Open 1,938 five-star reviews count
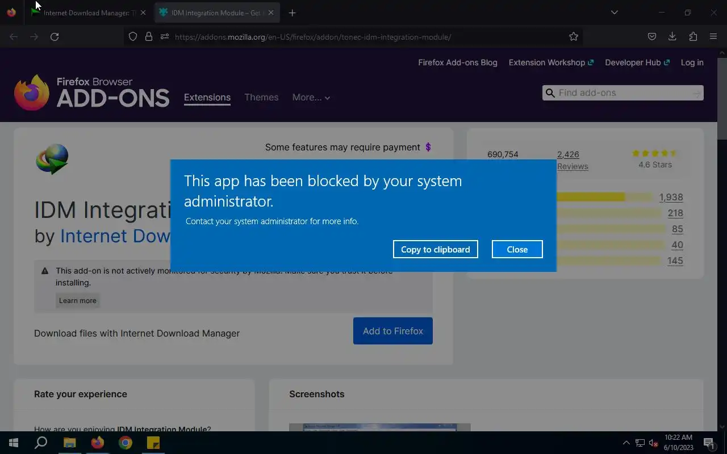This screenshot has width=727, height=454. (x=671, y=197)
